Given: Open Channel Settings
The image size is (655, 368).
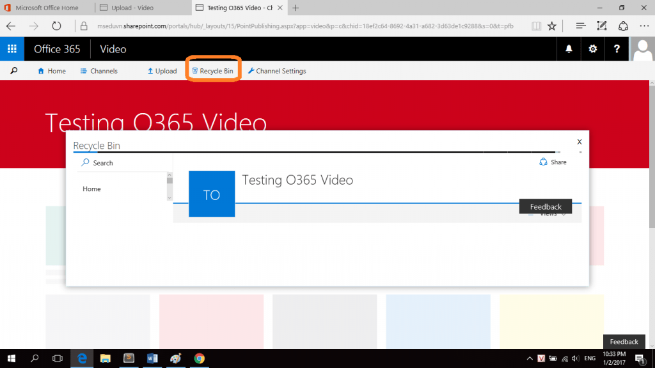Looking at the screenshot, I should click(x=277, y=71).
